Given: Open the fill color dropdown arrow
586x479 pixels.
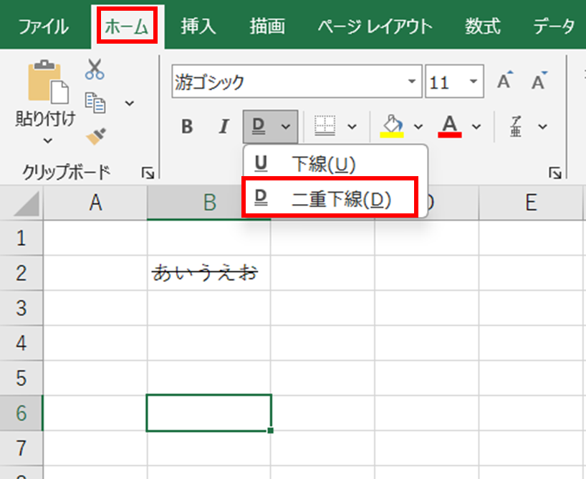Looking at the screenshot, I should 419,127.
